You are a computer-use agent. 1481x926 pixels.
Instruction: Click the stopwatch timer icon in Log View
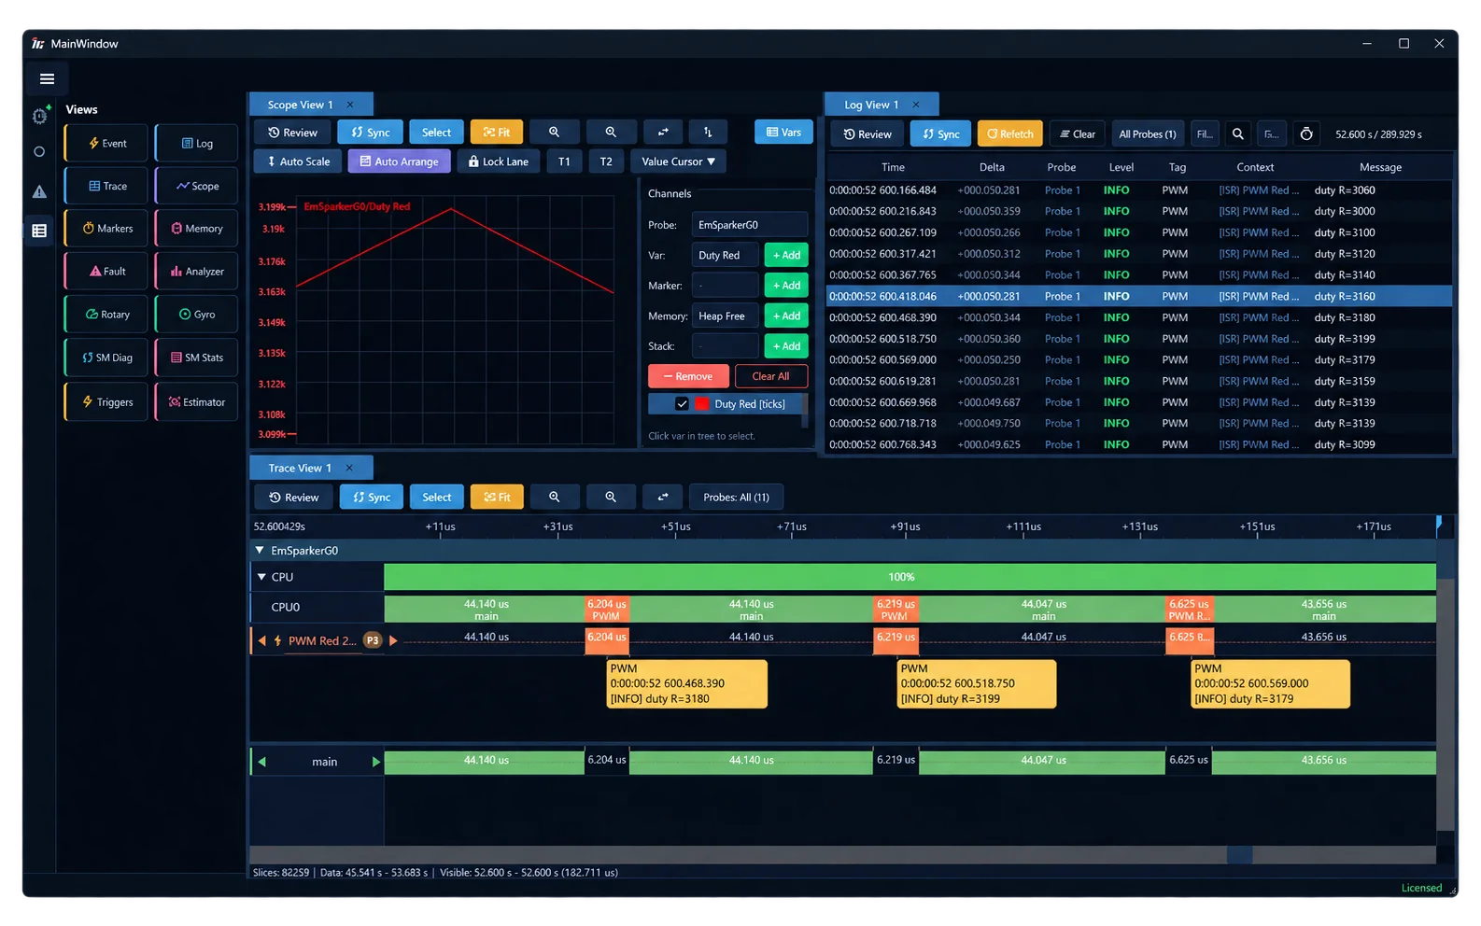1306,134
